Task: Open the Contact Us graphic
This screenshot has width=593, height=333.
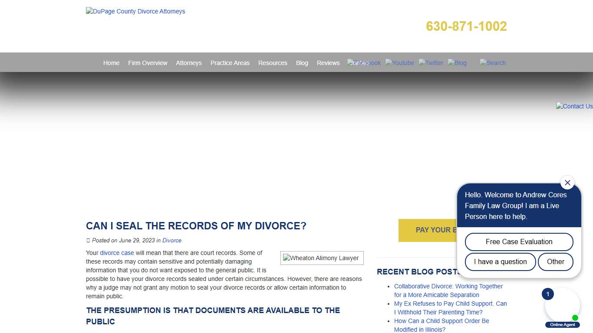Action: click(x=574, y=106)
